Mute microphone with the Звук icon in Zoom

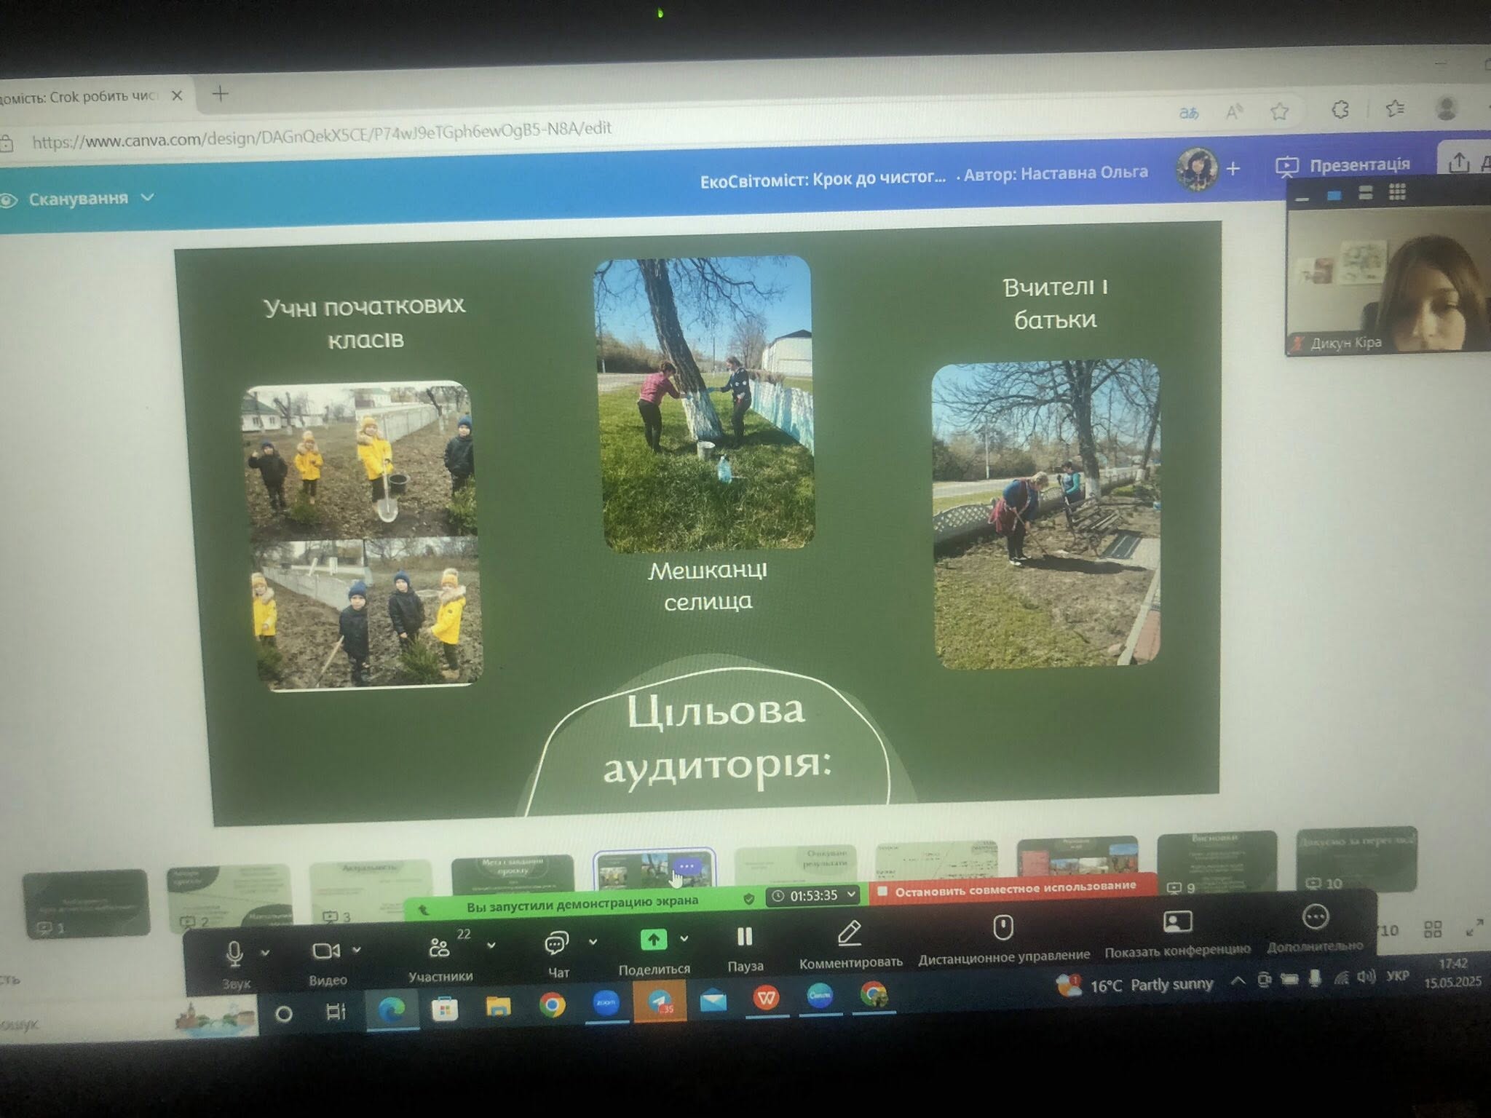[234, 954]
